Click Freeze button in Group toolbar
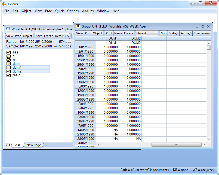Image resolution: width=219 pixels, height=175 pixels. (128, 33)
